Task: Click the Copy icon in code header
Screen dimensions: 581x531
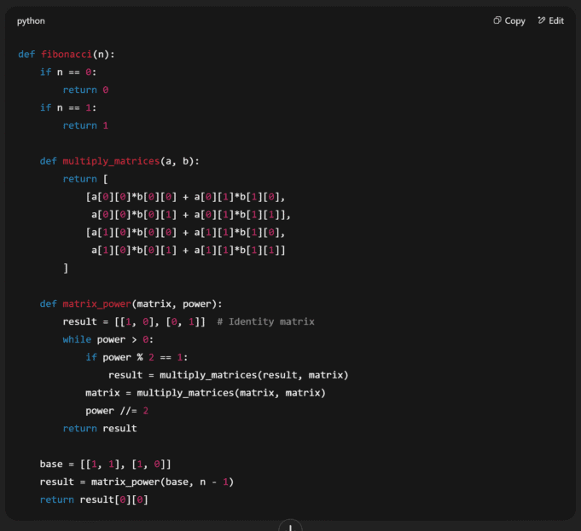Action: click(497, 20)
